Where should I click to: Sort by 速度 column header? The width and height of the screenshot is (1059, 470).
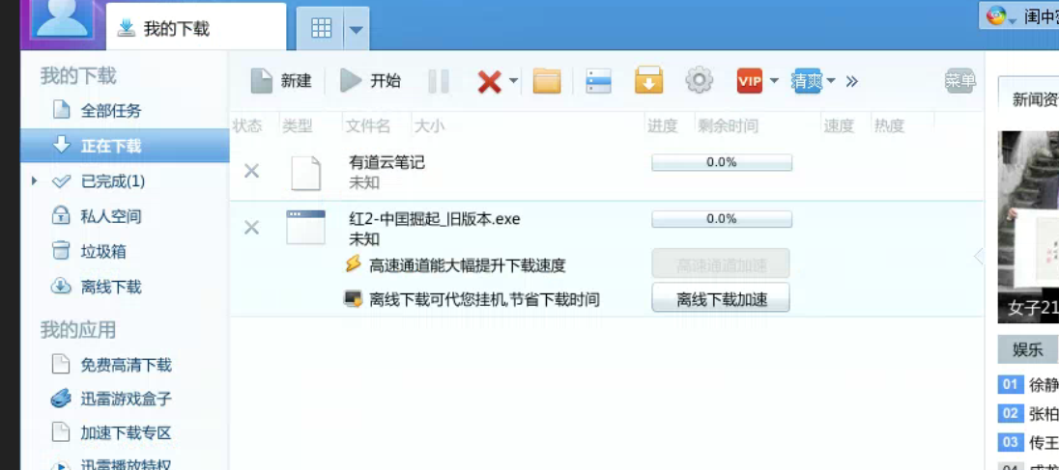[x=839, y=125]
